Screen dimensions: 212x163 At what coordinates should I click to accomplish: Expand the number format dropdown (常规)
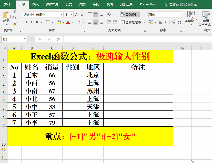click(x=180, y=15)
